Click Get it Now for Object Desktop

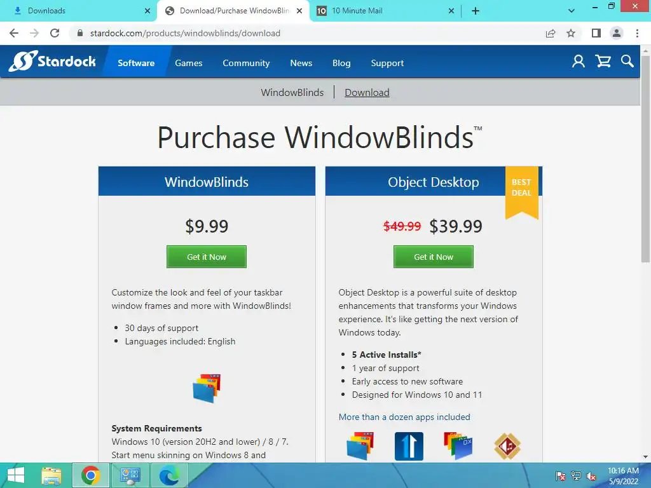pyautogui.click(x=434, y=257)
